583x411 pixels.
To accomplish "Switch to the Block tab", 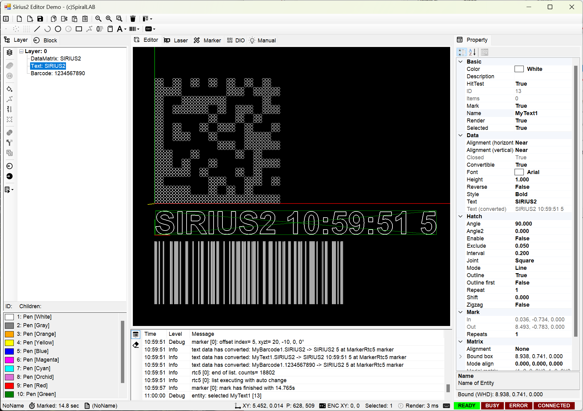I will [x=45, y=41].
